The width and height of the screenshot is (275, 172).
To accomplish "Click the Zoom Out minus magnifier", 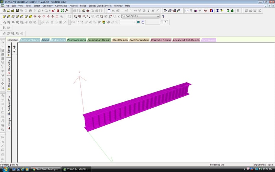I will (x=88, y=16).
